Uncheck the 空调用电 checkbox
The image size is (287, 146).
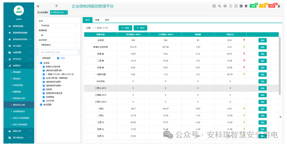pos(44,97)
